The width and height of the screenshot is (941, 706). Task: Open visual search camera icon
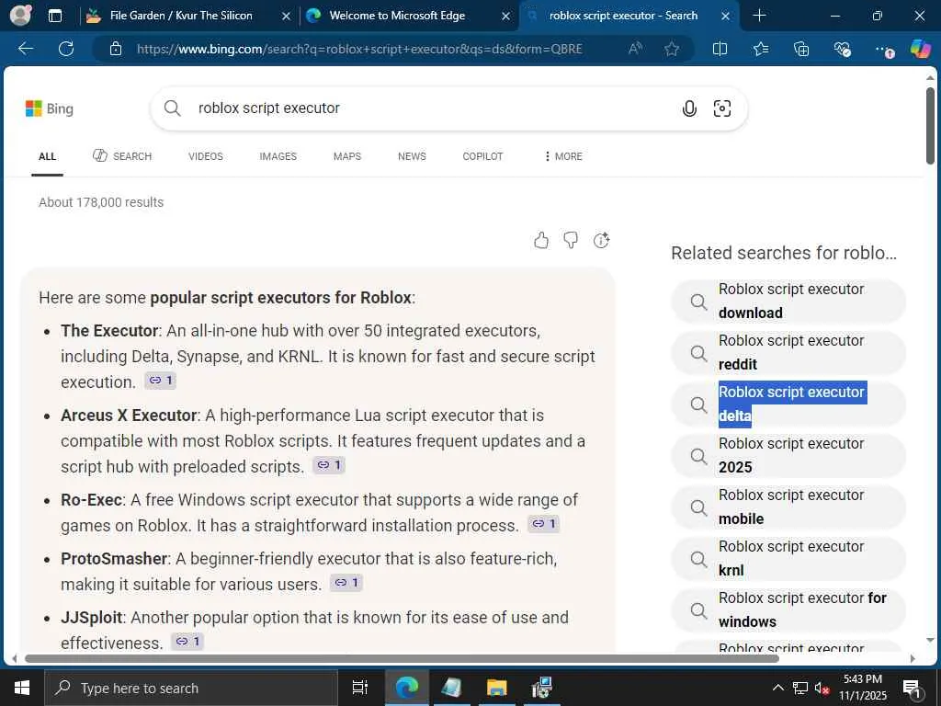(722, 108)
